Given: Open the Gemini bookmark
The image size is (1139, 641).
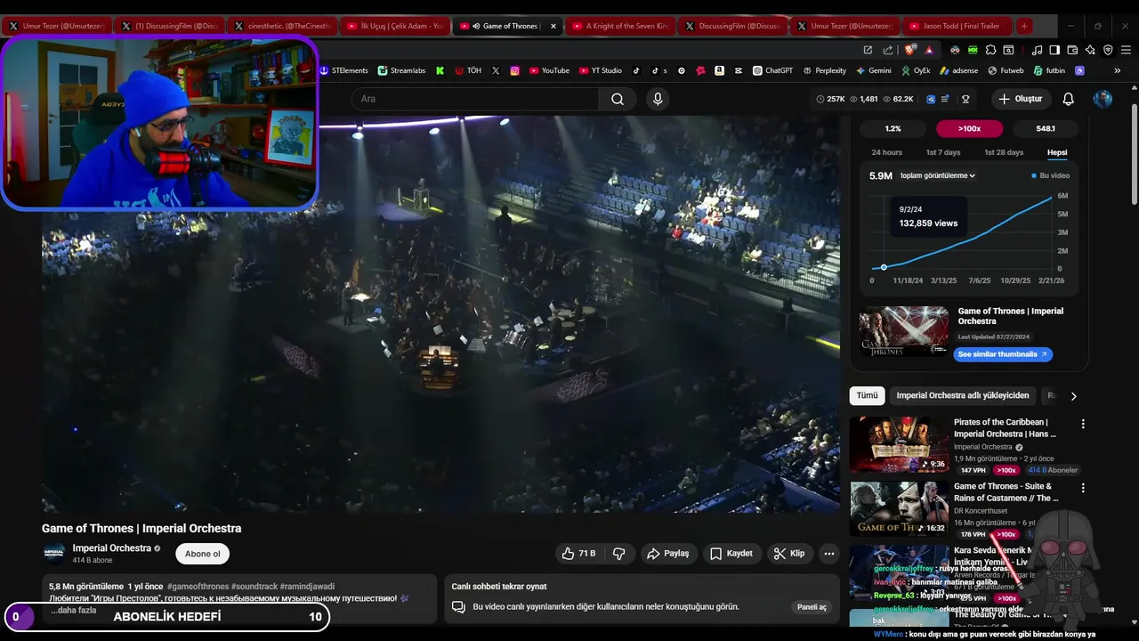Looking at the screenshot, I should coord(874,70).
